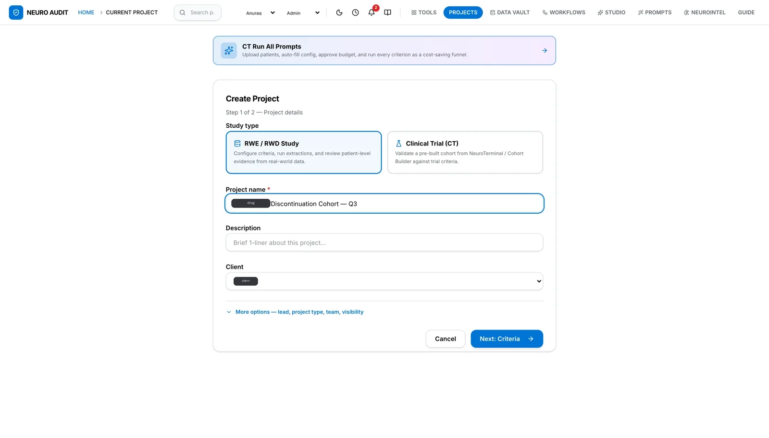Open the Admin role dropdown
Viewport: 769px width, 438px height.
click(x=303, y=13)
